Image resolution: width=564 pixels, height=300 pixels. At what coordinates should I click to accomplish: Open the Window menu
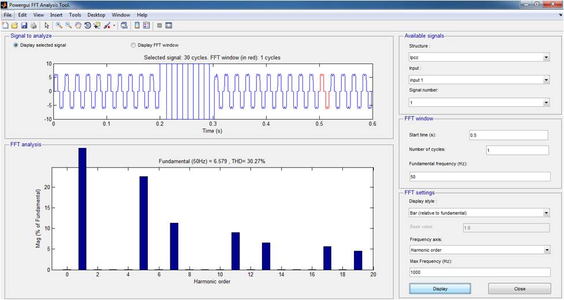(x=121, y=15)
